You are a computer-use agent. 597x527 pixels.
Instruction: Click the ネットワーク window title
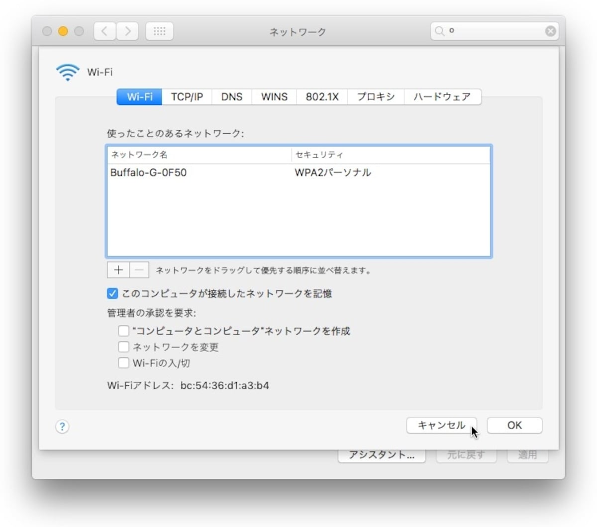(x=298, y=32)
